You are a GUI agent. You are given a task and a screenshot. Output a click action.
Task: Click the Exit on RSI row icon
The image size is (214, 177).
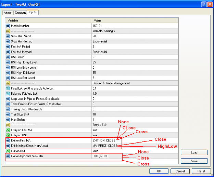pos(8,151)
